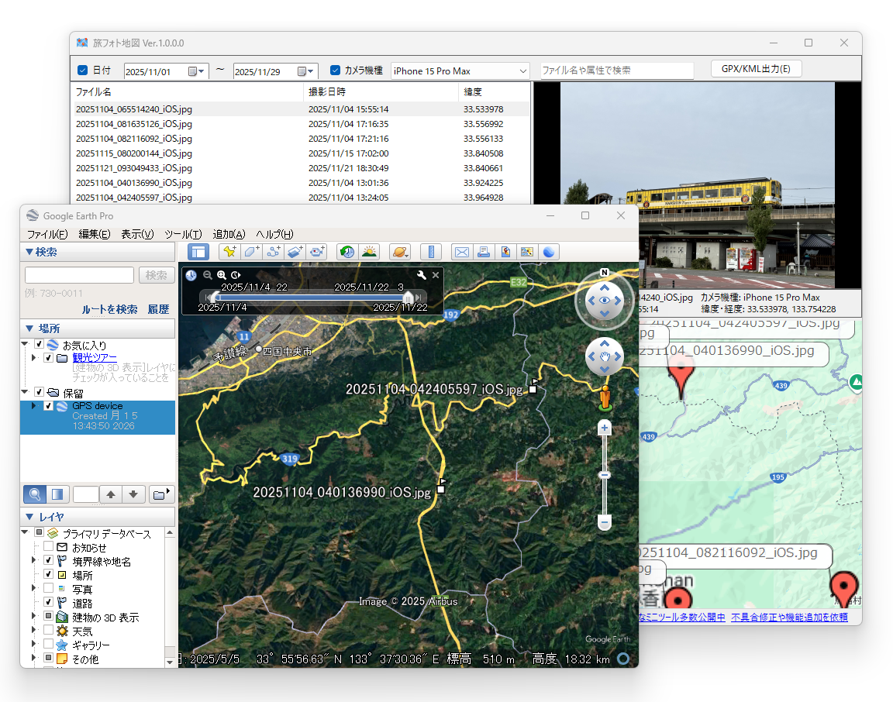This screenshot has width=893, height=702.
Task: Click the GPX/KML出力 button
Action: [756, 68]
